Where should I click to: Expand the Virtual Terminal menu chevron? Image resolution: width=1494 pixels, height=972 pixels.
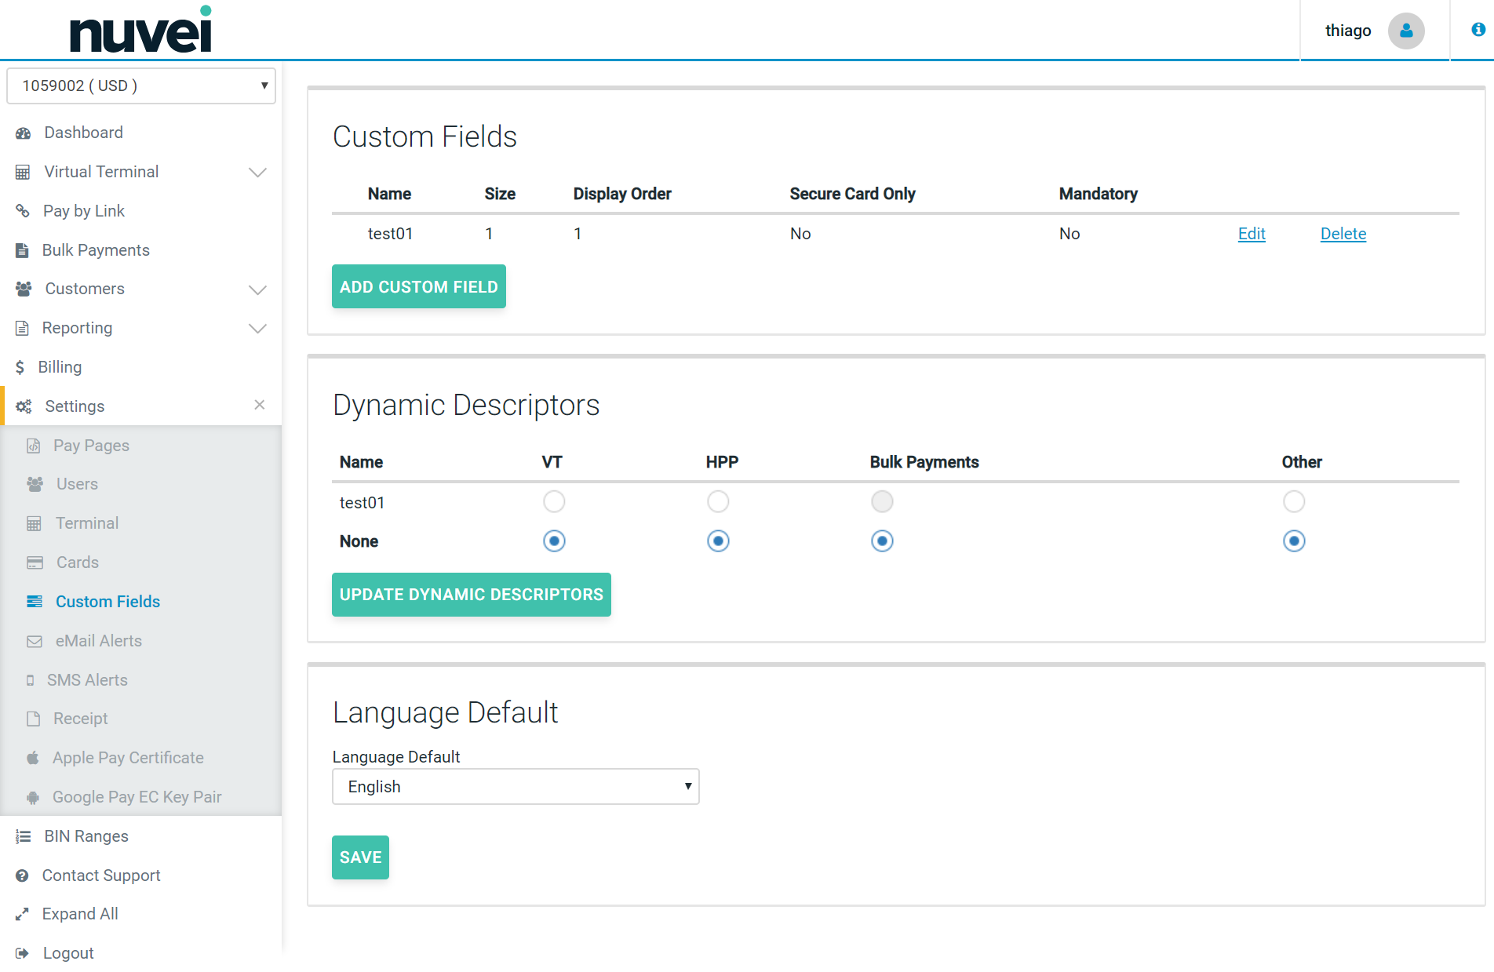[x=257, y=172]
